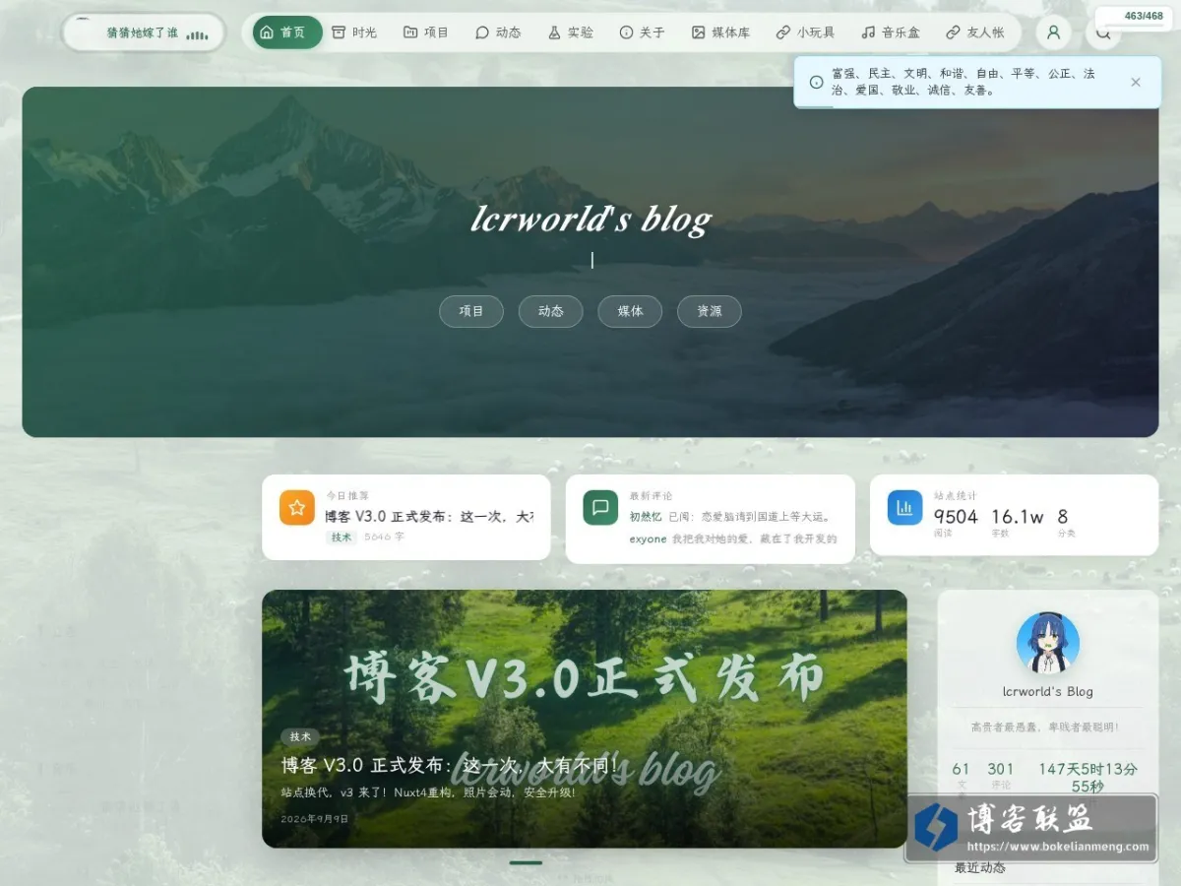Screen dimensions: 1181x886
Task: Click the 站点统计 card label
Action: (x=955, y=495)
